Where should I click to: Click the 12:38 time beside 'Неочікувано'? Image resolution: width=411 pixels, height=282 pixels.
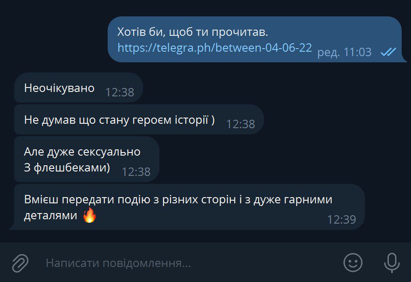pyautogui.click(x=120, y=92)
